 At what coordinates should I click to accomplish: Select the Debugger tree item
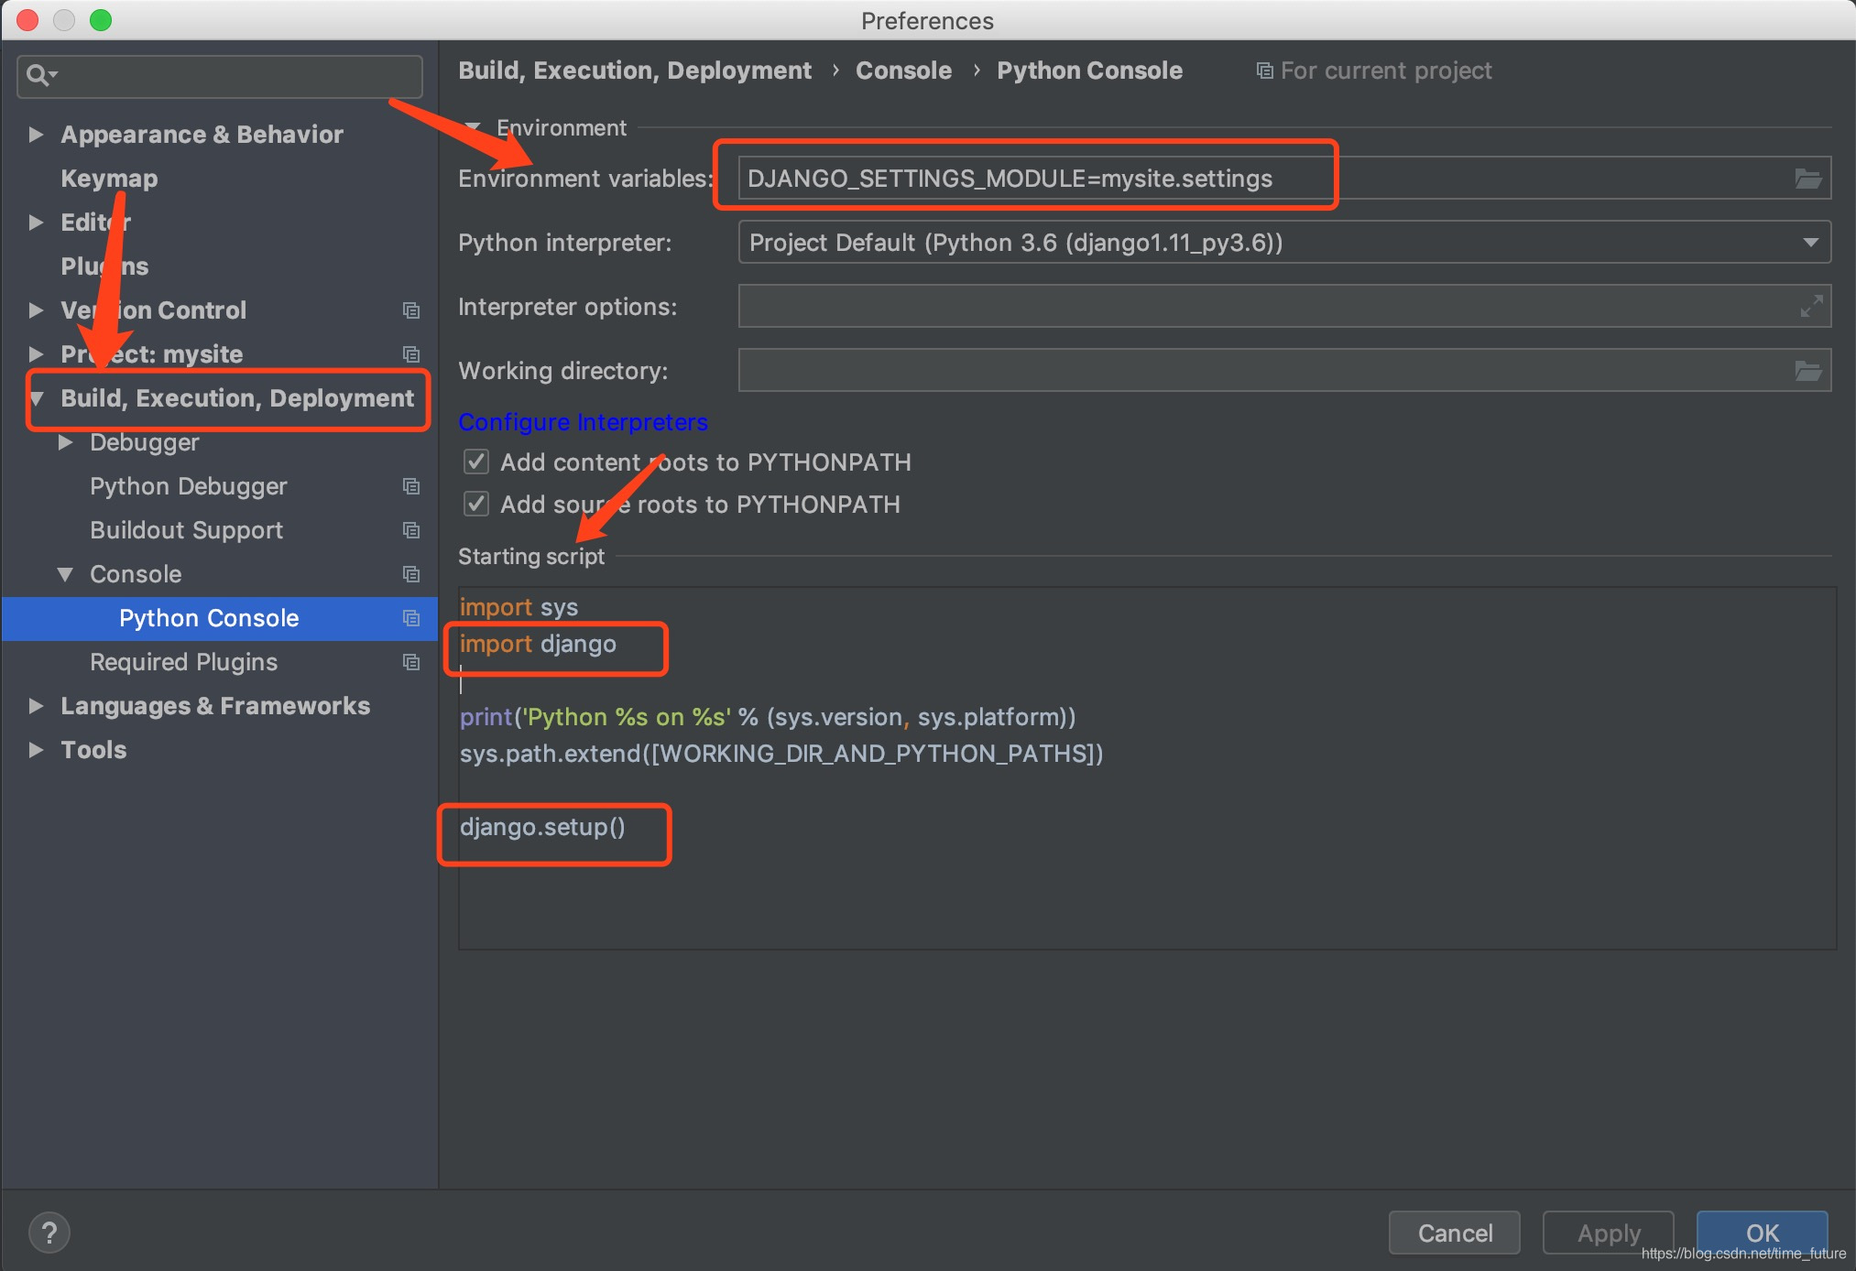(x=141, y=442)
